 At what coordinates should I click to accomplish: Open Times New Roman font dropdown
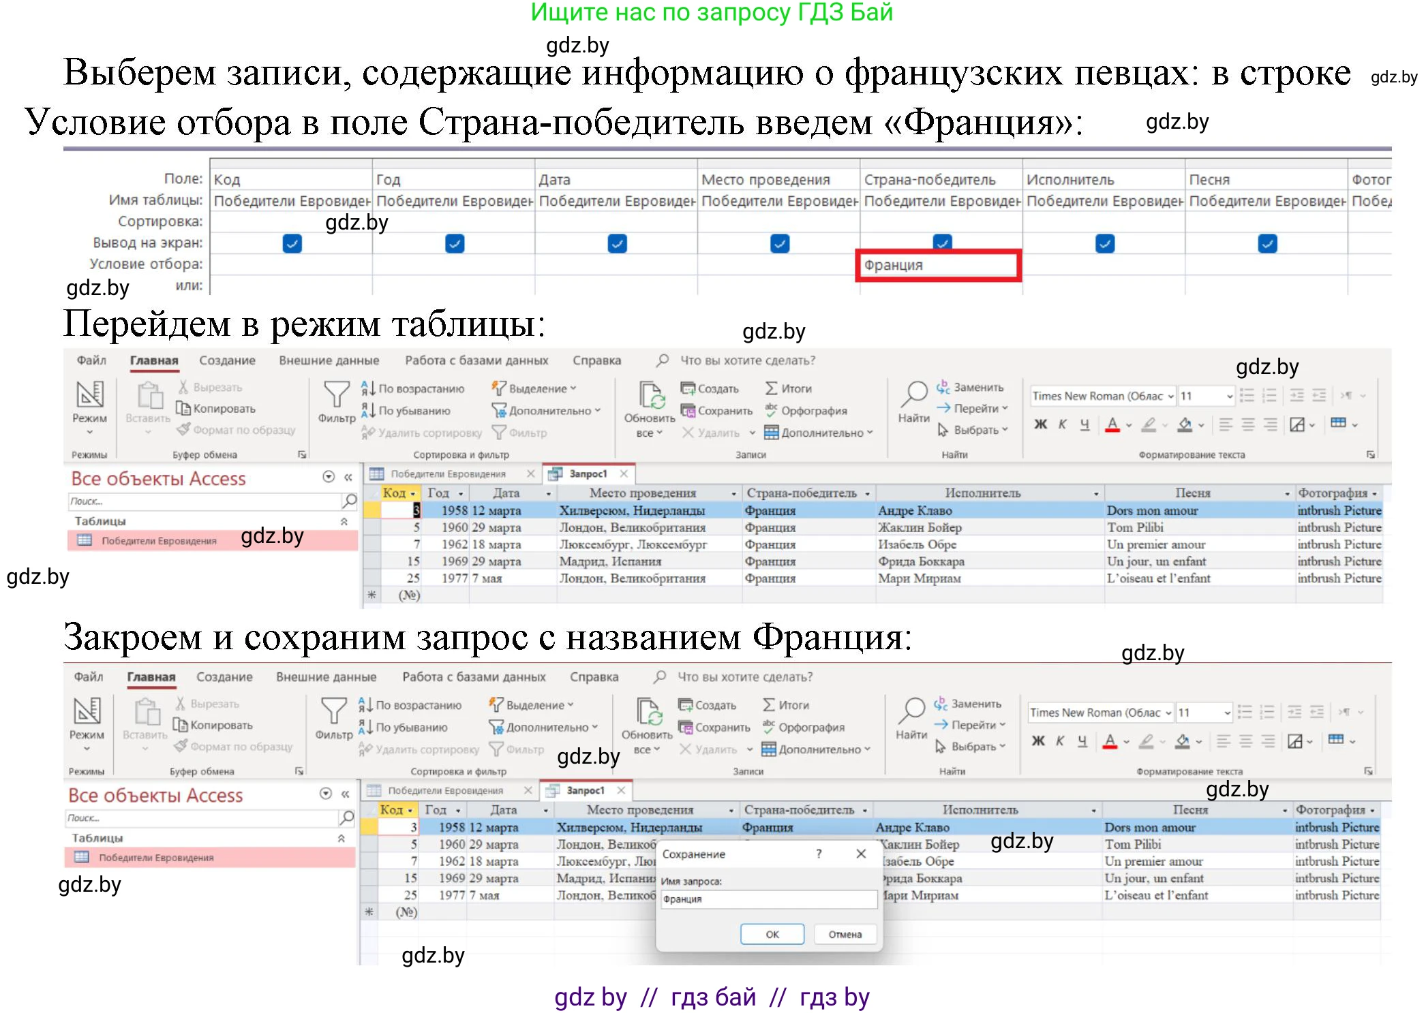click(x=1168, y=395)
